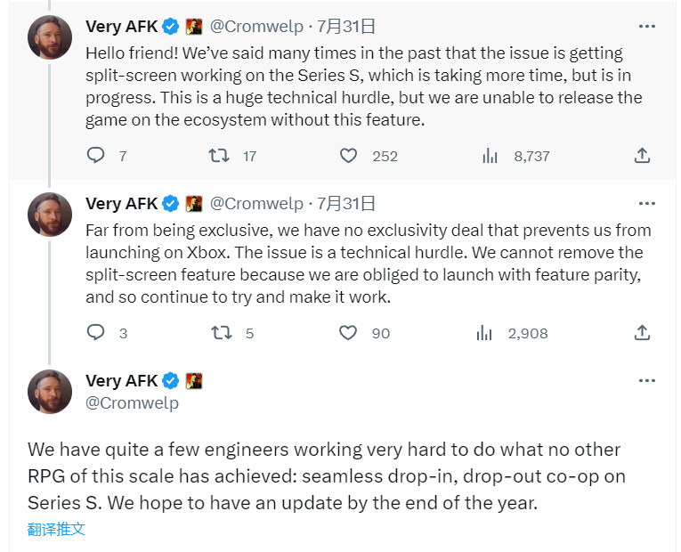Screen dimensions: 681x552
Task: Reply to the split-screen Series S tweet
Action: pos(96,156)
